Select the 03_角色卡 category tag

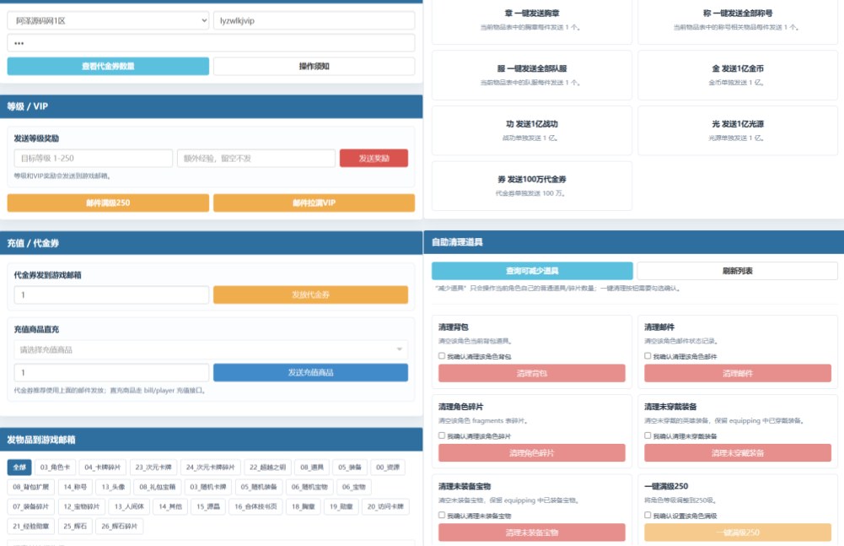pos(55,468)
